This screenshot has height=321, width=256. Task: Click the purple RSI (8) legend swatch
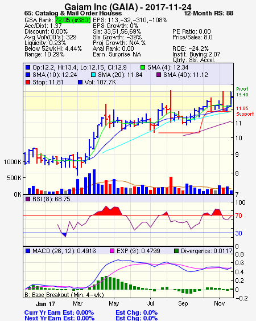pos(28,199)
